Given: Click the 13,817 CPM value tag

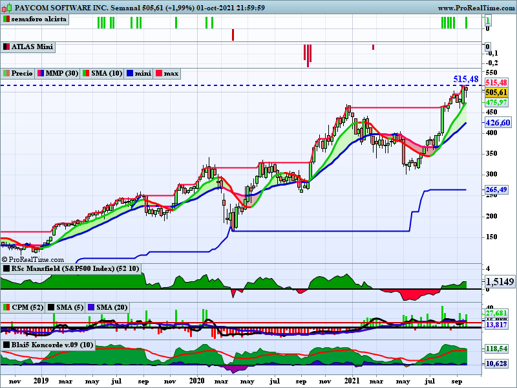Looking at the screenshot, I should [x=496, y=325].
